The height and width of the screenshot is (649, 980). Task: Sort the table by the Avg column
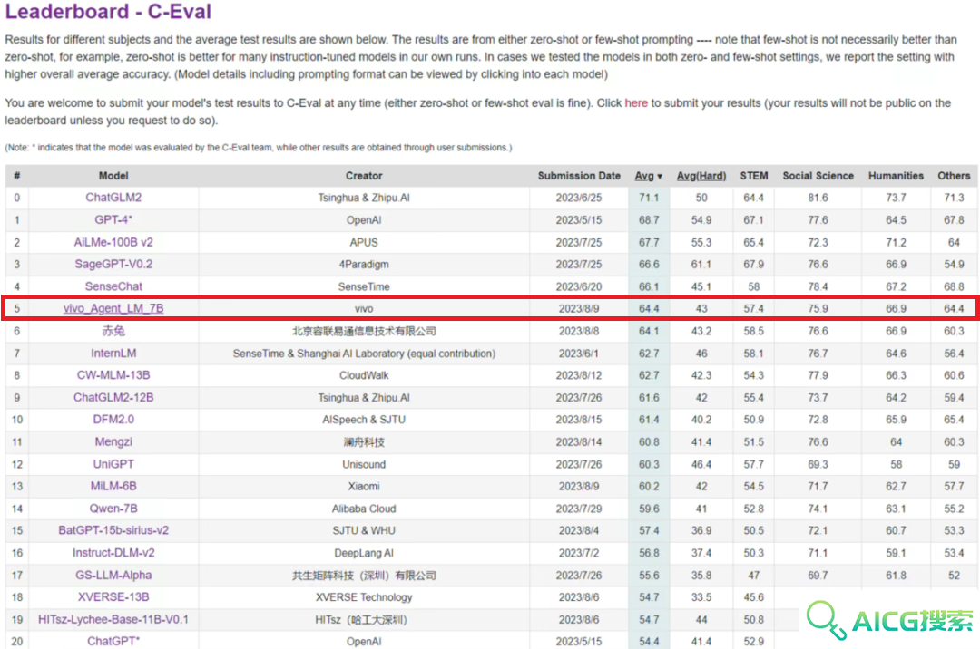point(648,176)
